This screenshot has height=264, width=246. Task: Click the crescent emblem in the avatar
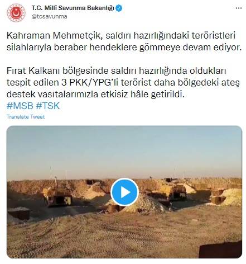click(x=16, y=13)
